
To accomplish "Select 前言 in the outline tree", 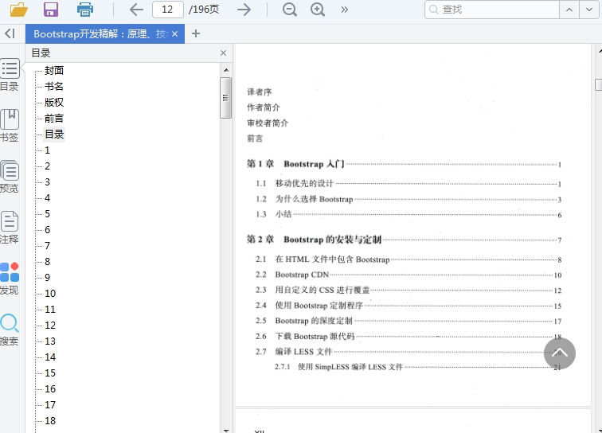I will tap(54, 119).
